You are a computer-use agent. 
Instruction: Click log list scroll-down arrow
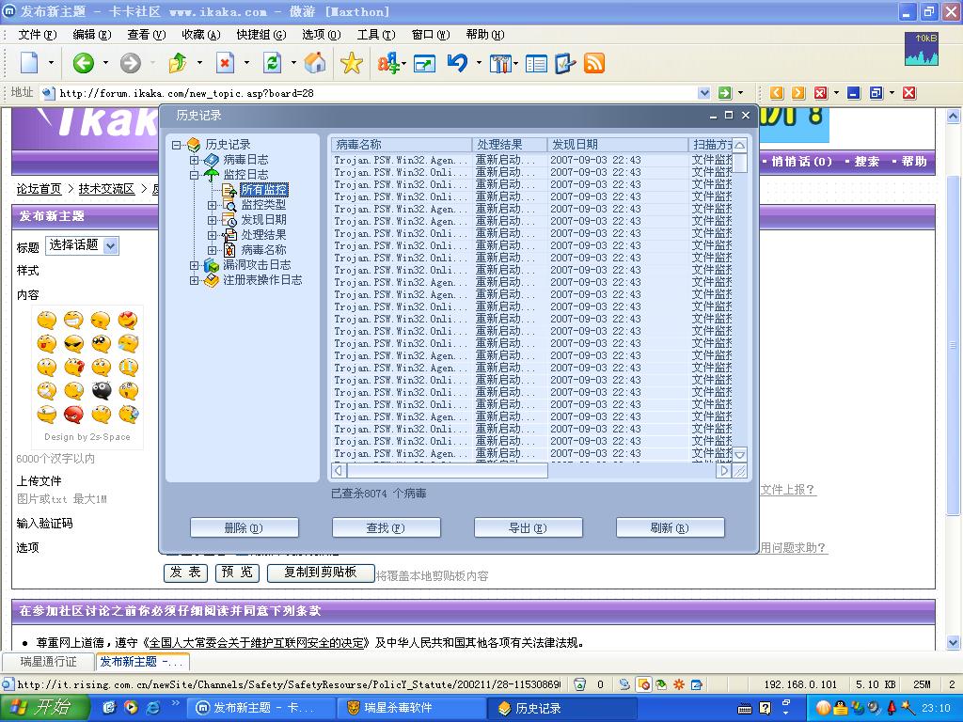740,455
